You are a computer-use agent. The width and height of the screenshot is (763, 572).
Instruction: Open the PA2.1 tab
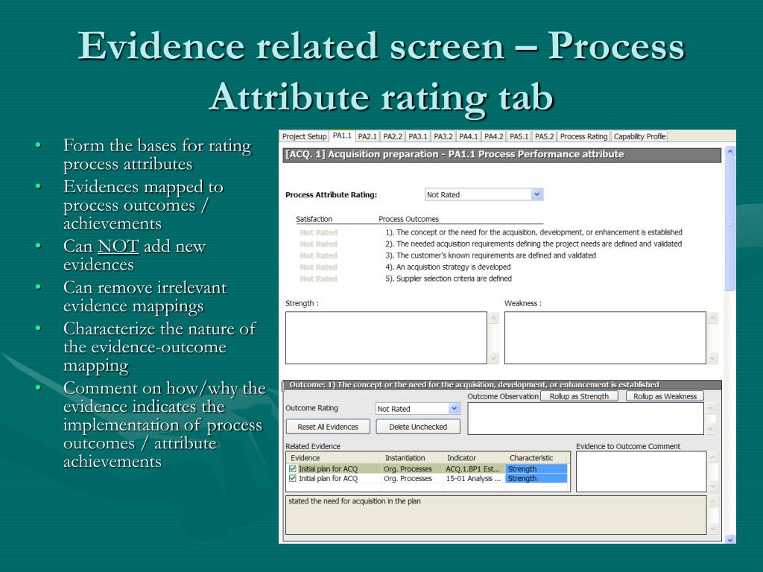tap(367, 137)
